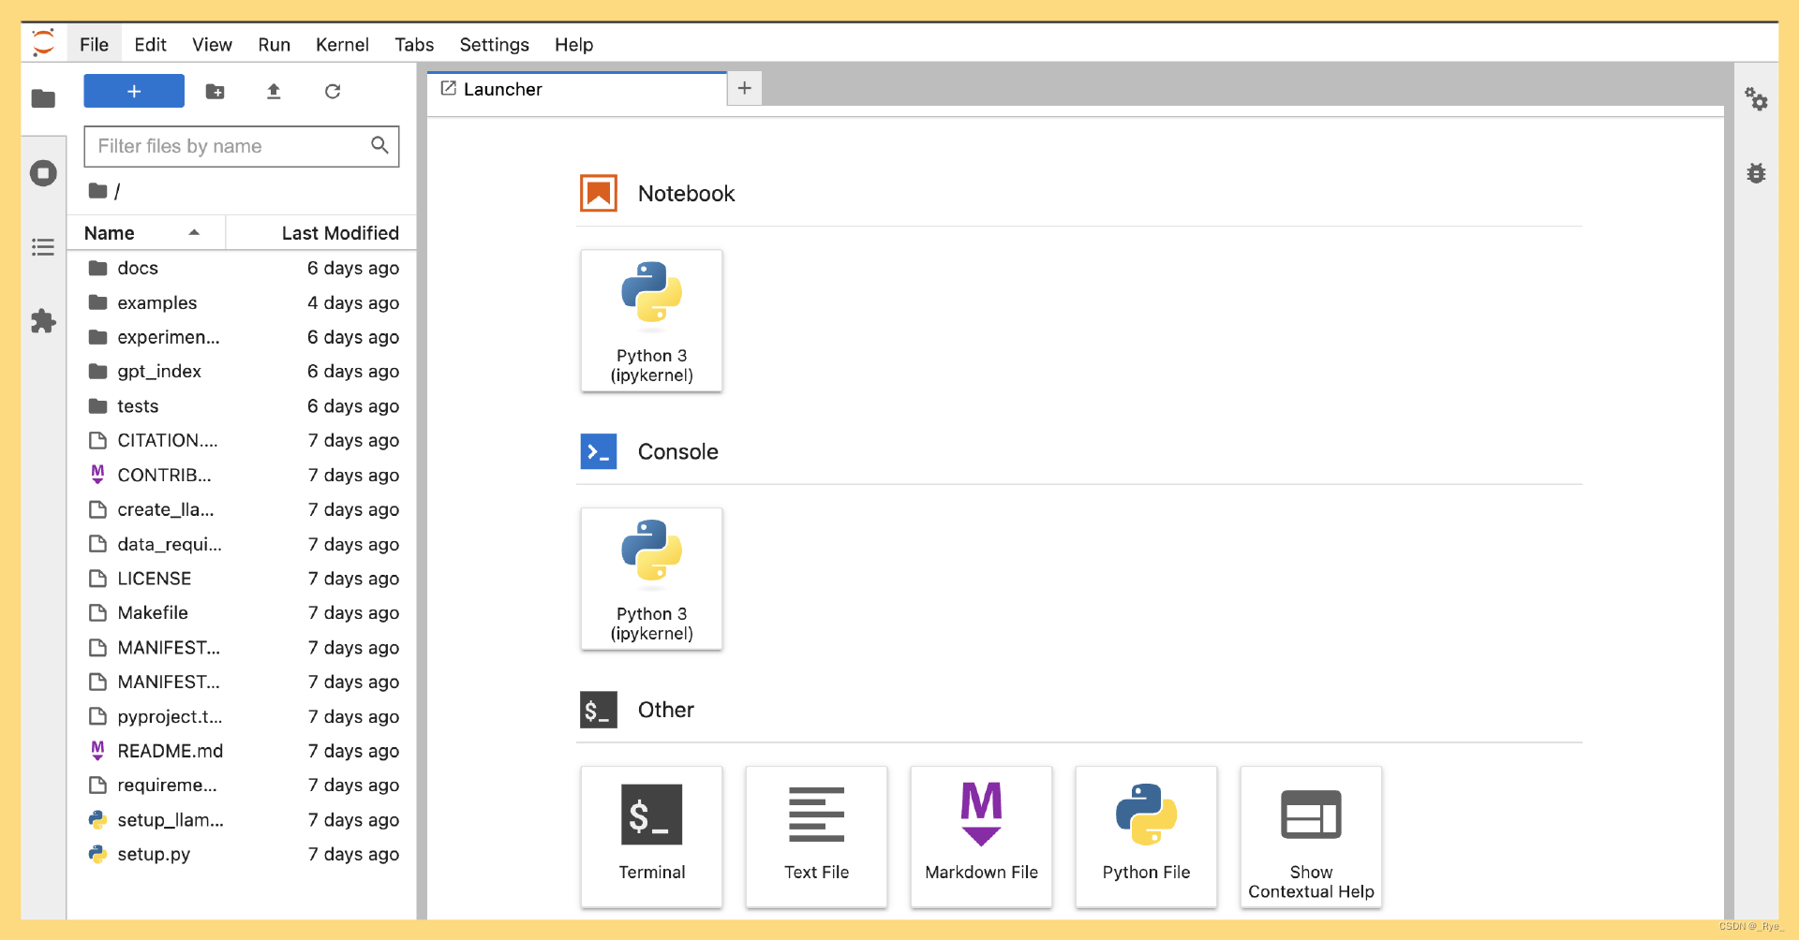This screenshot has height=940, width=1799.
Task: Select the requireme... file
Action: 242,786
